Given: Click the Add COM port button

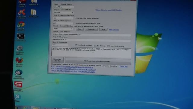Looking at the screenshot, I should coord(80,29).
